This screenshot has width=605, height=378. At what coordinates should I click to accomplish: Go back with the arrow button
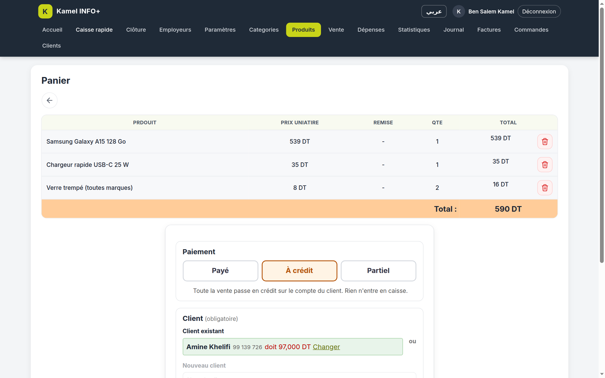[x=50, y=100]
